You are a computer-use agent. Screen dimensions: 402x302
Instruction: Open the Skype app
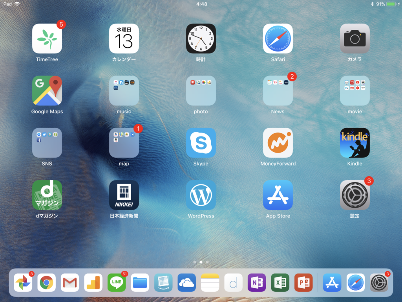coord(201,143)
